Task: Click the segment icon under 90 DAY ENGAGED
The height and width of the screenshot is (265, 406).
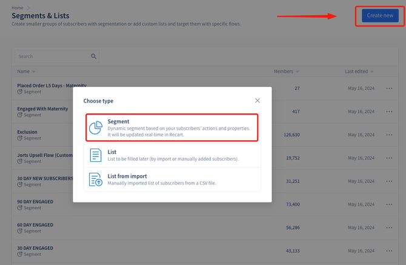Action: click(x=19, y=208)
